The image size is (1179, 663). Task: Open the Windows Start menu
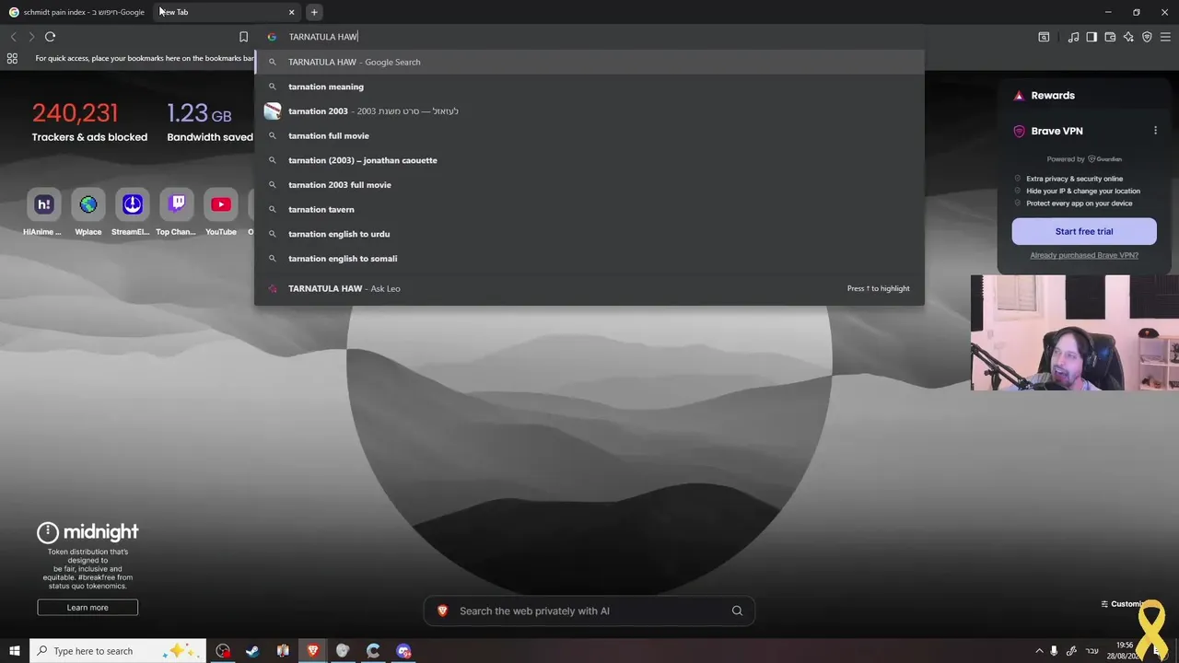pos(15,651)
